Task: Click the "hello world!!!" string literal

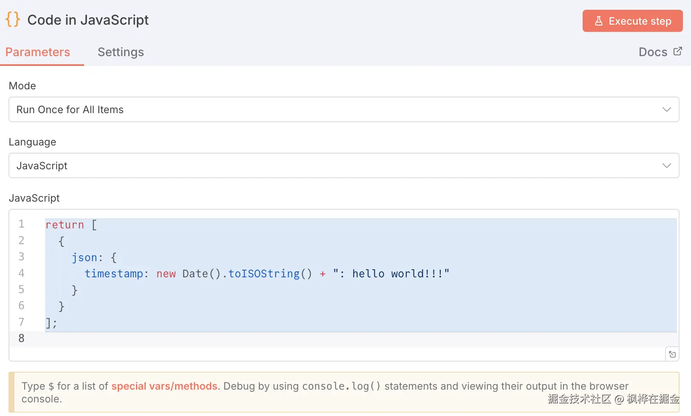Action: [x=391, y=274]
